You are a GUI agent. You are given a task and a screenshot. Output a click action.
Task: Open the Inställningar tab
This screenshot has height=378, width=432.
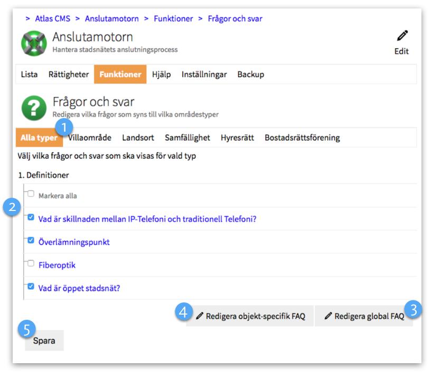pos(204,75)
